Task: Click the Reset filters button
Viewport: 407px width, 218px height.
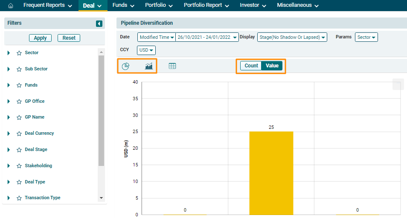Action: pos(69,38)
